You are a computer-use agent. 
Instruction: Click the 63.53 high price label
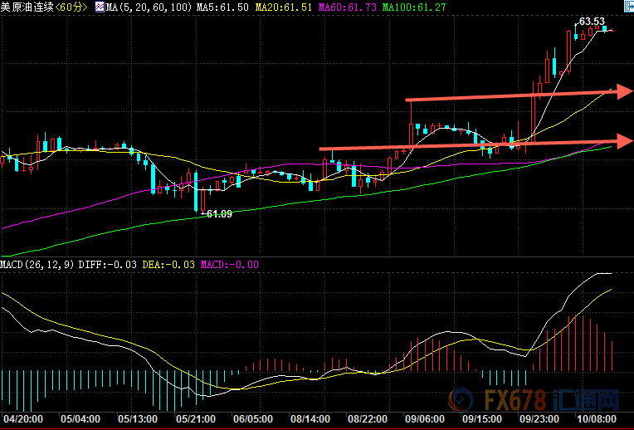[592, 21]
